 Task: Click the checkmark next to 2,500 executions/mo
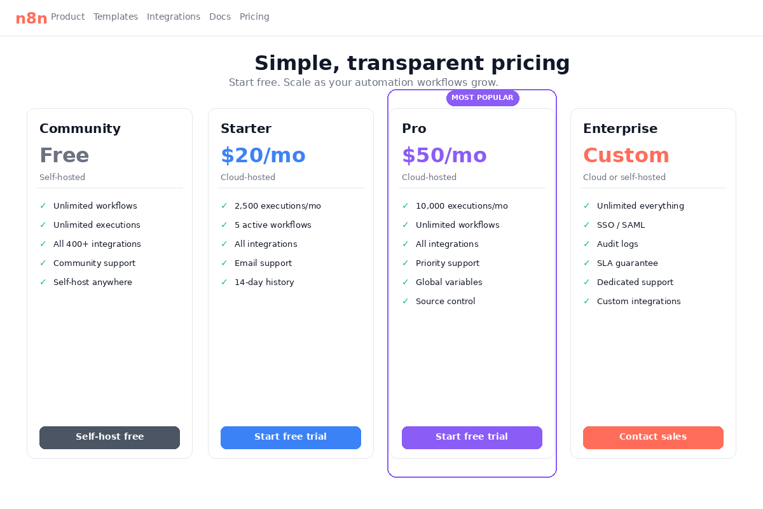click(x=224, y=206)
